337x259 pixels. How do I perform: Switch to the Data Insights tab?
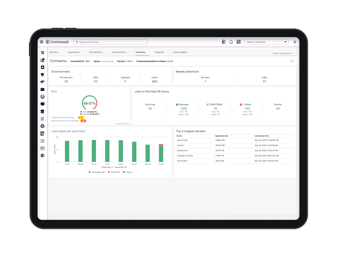click(180, 52)
